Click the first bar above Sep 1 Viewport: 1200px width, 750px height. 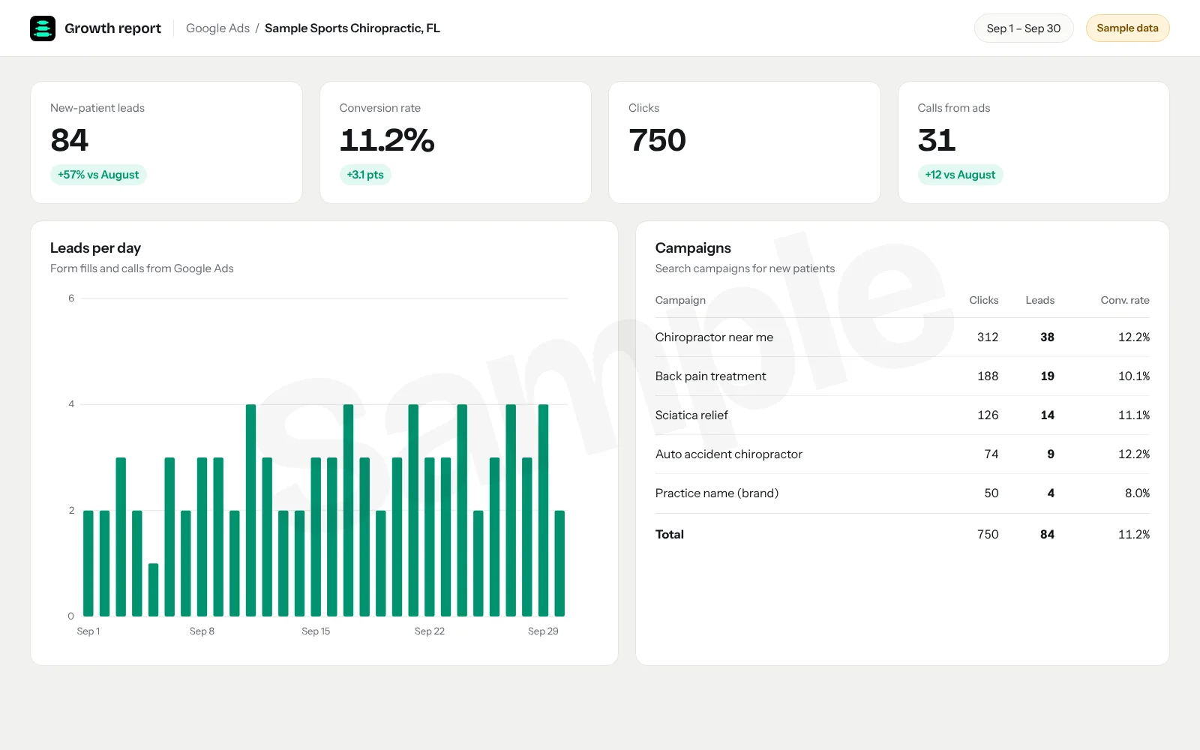click(88, 563)
